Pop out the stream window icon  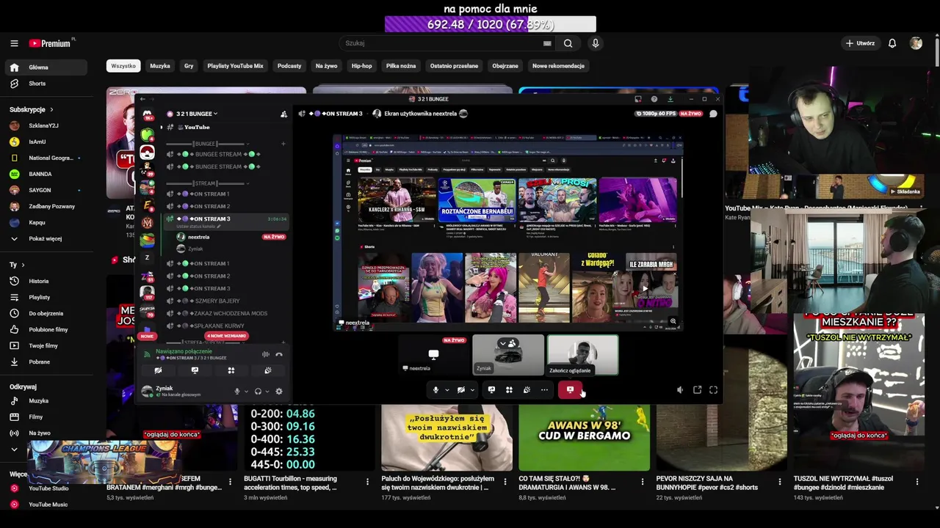[698, 390]
